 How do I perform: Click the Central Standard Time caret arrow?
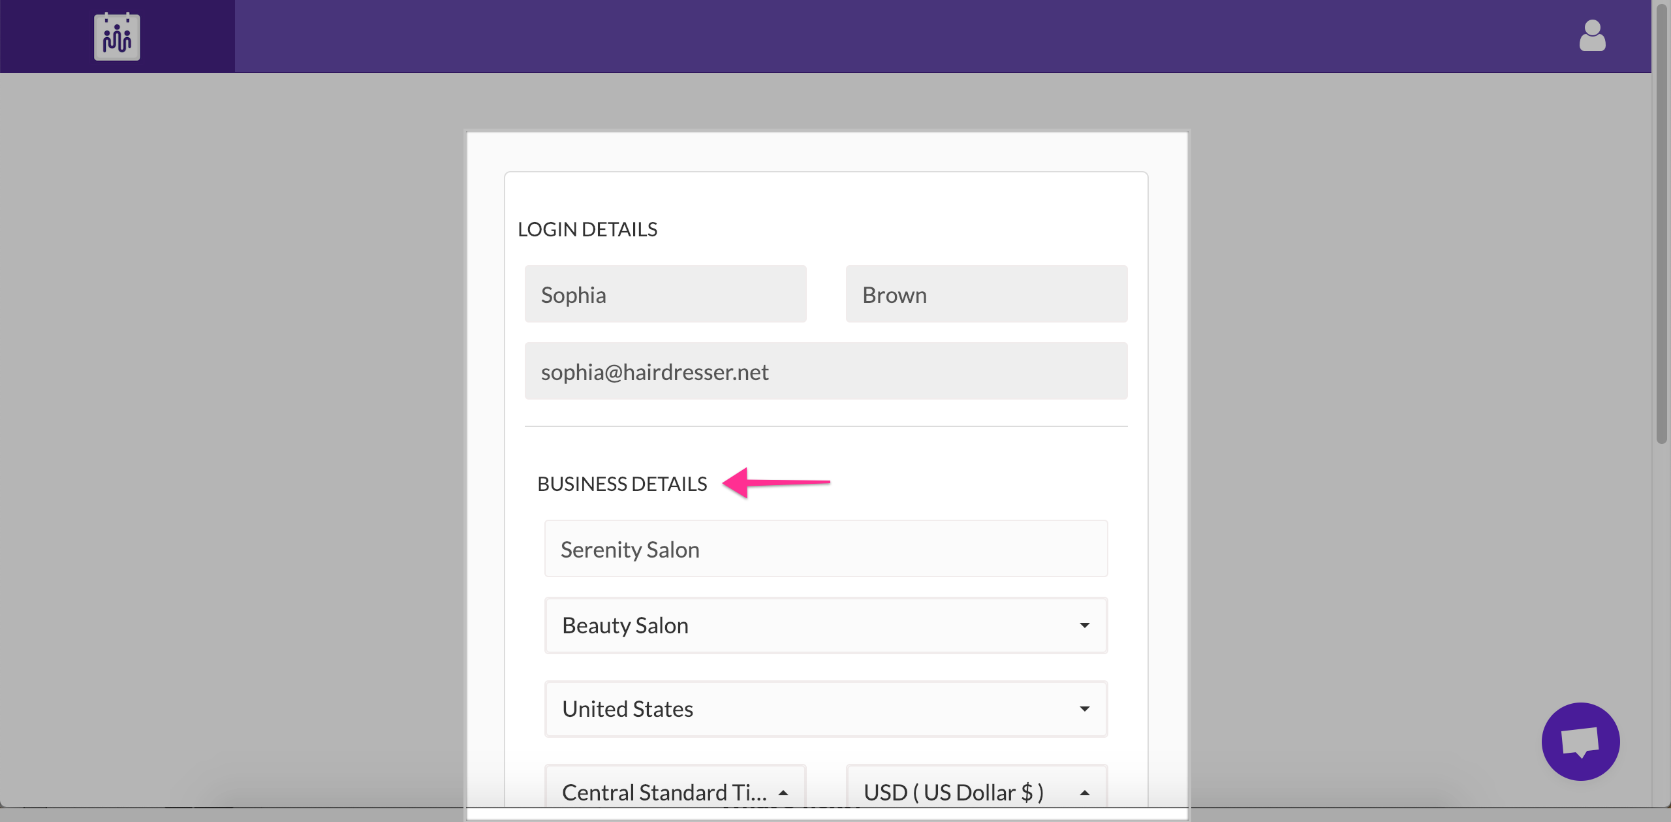pyautogui.click(x=783, y=793)
